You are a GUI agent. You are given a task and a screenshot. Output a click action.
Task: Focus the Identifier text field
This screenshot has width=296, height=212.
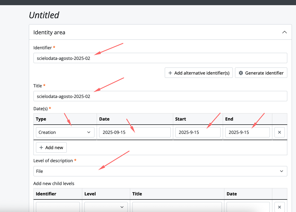click(x=160, y=58)
